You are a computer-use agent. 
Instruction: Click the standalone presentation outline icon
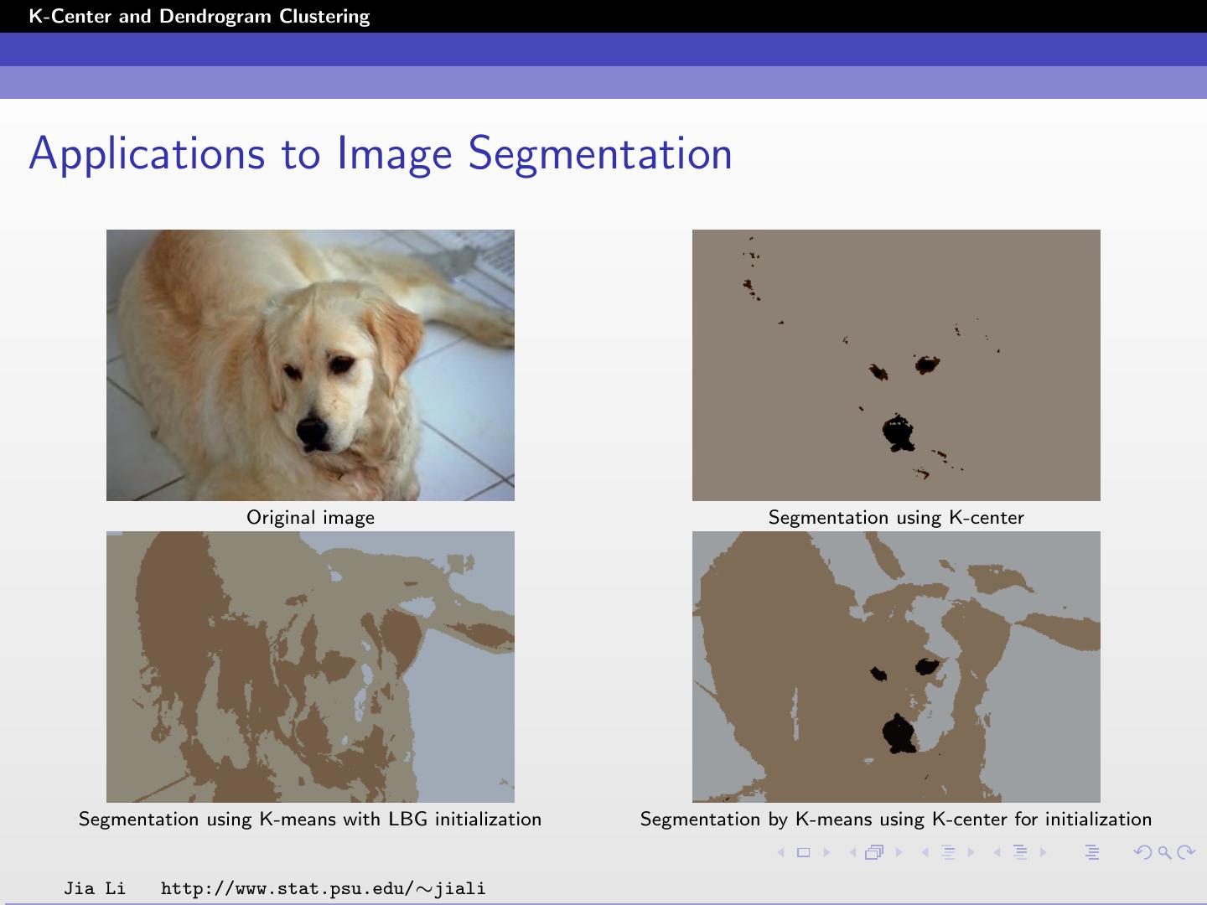click(1091, 852)
